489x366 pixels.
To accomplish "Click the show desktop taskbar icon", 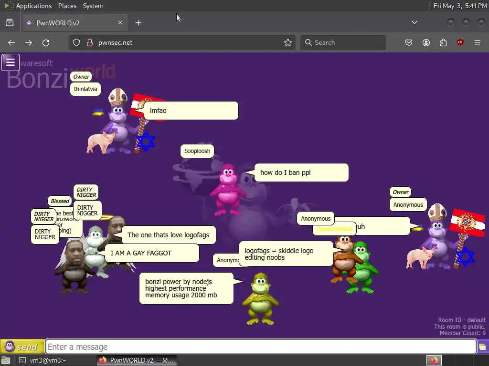I will [x=6, y=360].
